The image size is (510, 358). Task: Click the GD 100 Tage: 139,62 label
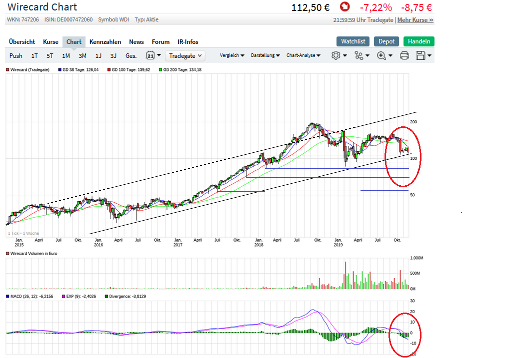coord(131,69)
